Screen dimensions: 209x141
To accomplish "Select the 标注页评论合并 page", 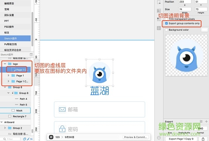I will [x=15, y=50].
